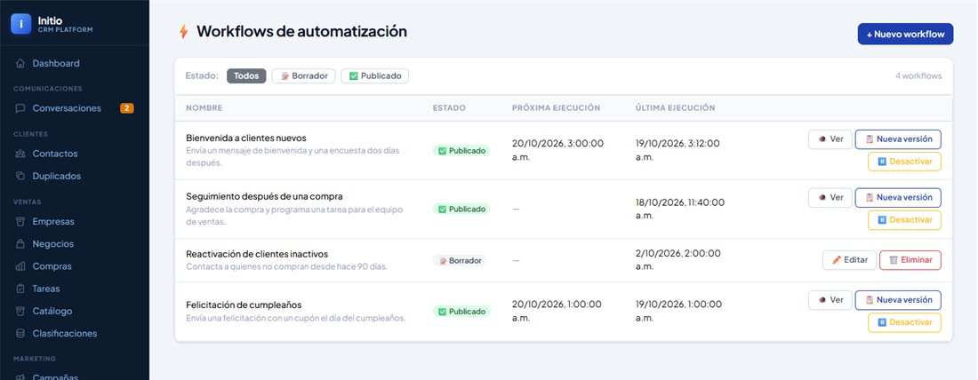Viewport: 978px width, 380px height.
Task: Click Nueva versión for Bienvenida a clientes nuevos
Action: pos(898,139)
